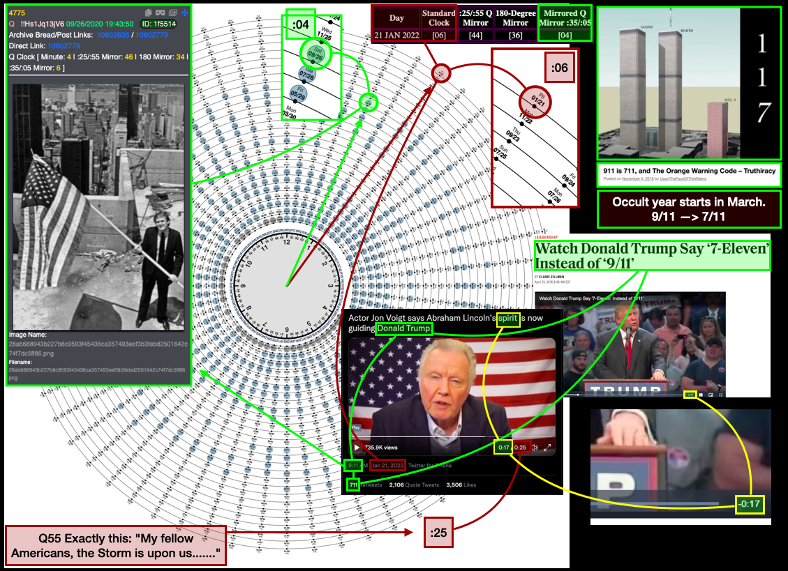Click the [06] Standard Clock cell

pyautogui.click(x=439, y=35)
